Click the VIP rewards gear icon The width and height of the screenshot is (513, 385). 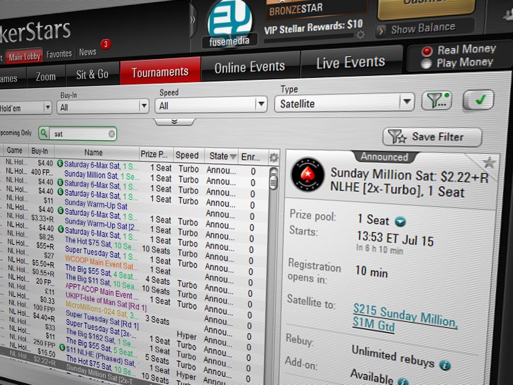[x=361, y=35]
